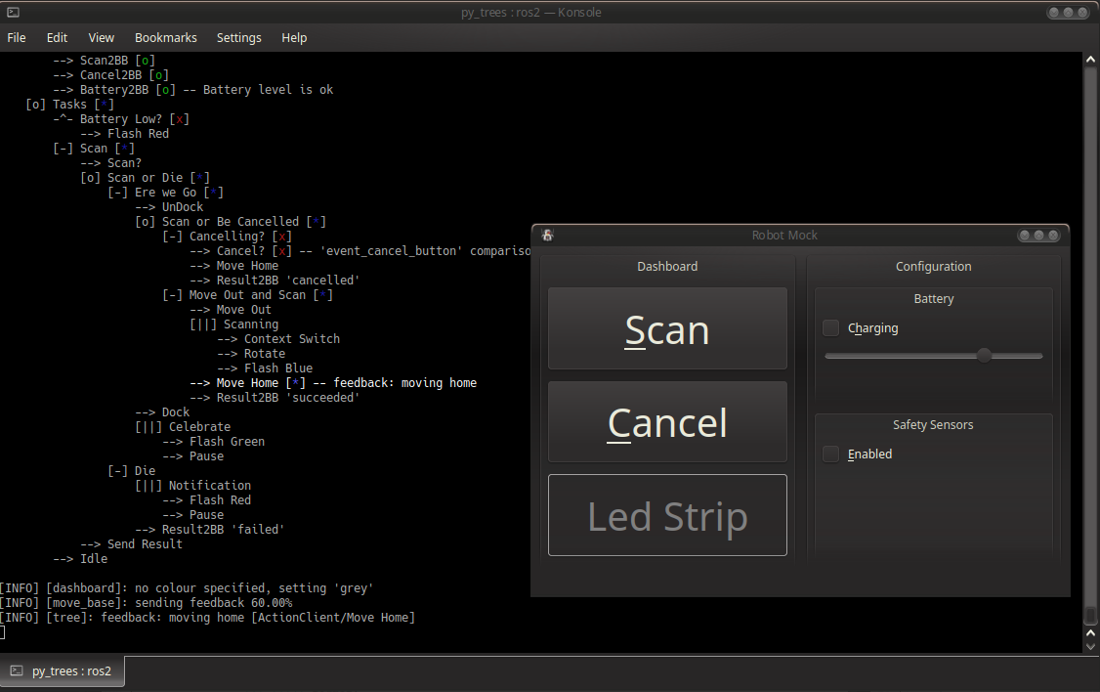Click the terminal icon on py_trees tab
1100x692 pixels.
(x=17, y=670)
